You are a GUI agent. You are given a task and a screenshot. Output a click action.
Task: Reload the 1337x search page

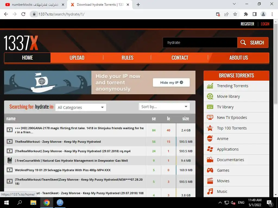pos(23,14)
